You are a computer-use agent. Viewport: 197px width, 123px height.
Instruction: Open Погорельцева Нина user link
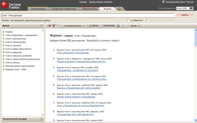pyautogui.click(x=175, y=1)
